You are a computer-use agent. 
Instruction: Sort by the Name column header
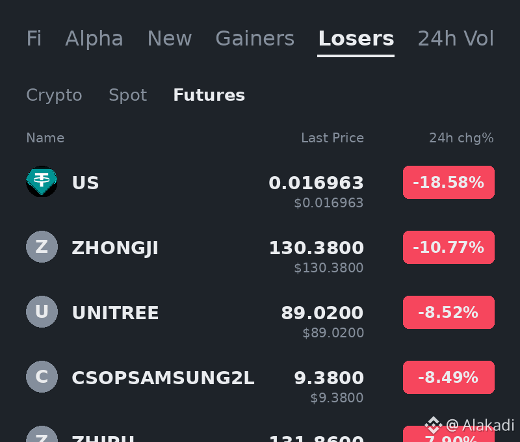tap(45, 138)
